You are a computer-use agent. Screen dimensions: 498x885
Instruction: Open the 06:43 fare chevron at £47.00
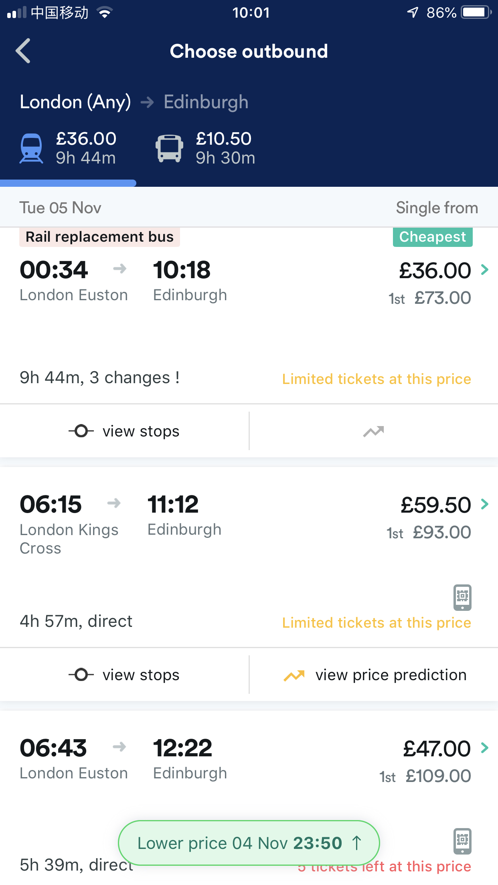[484, 748]
